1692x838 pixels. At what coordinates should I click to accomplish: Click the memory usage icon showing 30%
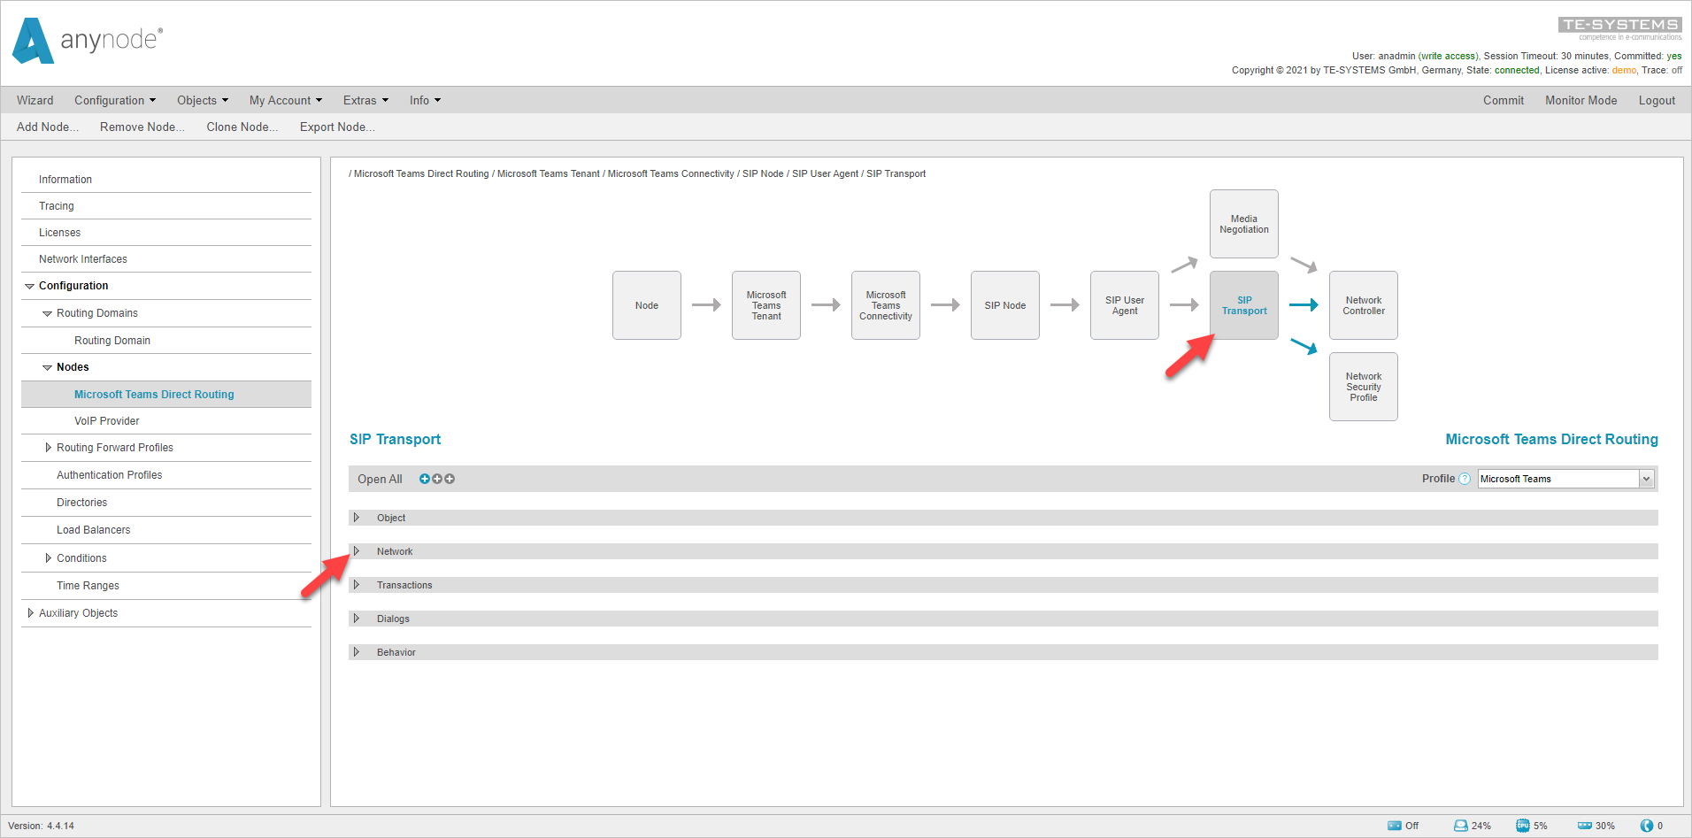(1585, 826)
